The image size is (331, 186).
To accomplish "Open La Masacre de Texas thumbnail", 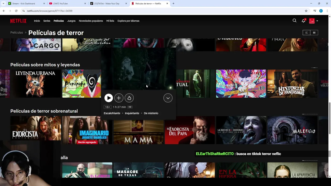I will [138, 170].
